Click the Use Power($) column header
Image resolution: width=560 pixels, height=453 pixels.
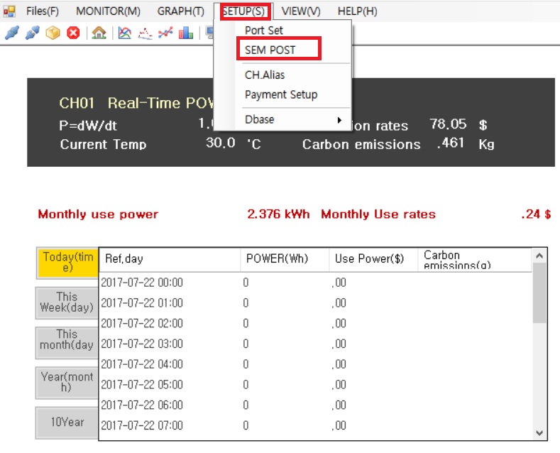[x=373, y=259]
